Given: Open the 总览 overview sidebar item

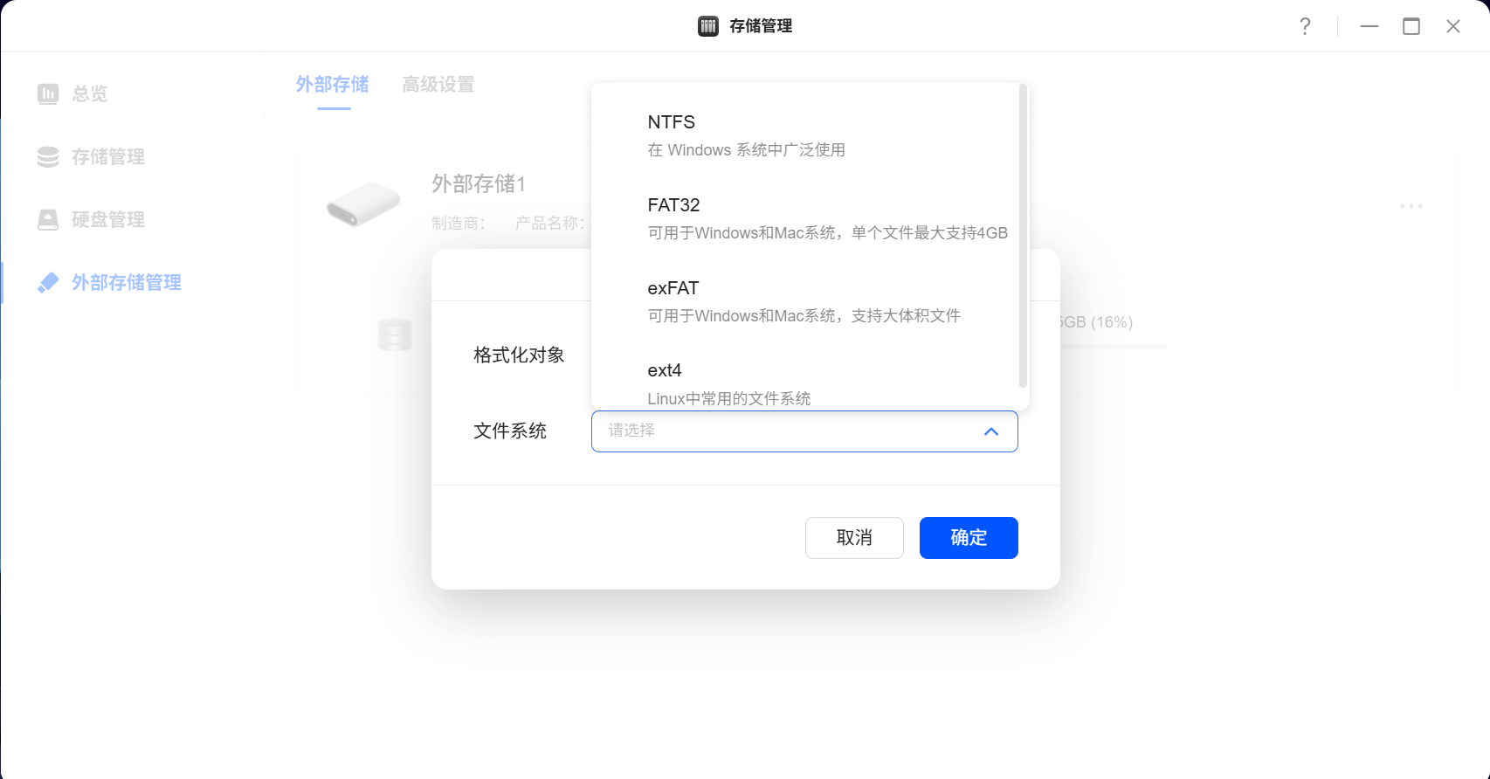Looking at the screenshot, I should tap(131, 93).
